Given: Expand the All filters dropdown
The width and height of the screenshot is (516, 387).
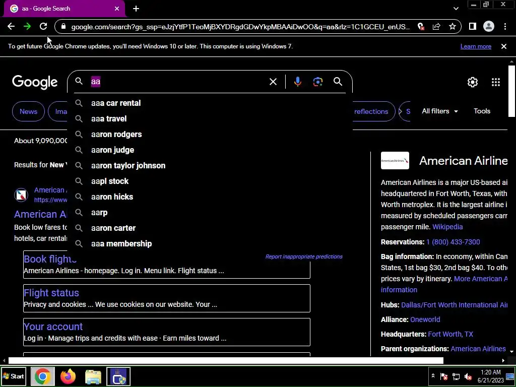Looking at the screenshot, I should pyautogui.click(x=439, y=111).
